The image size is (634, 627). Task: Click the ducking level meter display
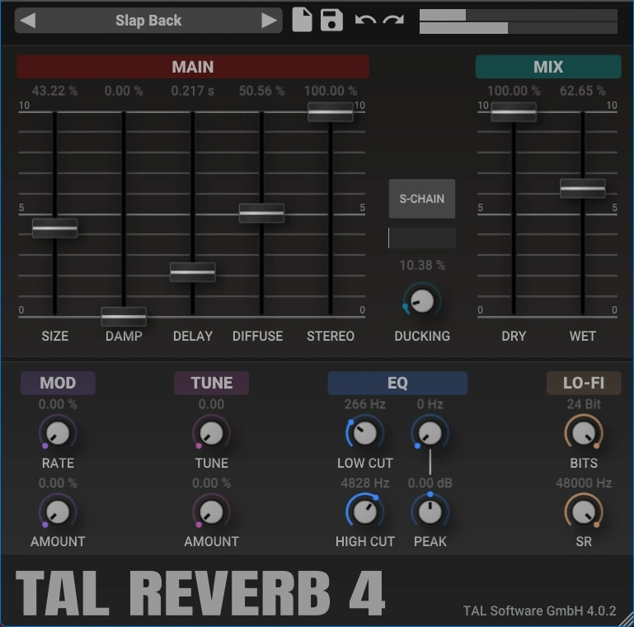pyautogui.click(x=422, y=238)
